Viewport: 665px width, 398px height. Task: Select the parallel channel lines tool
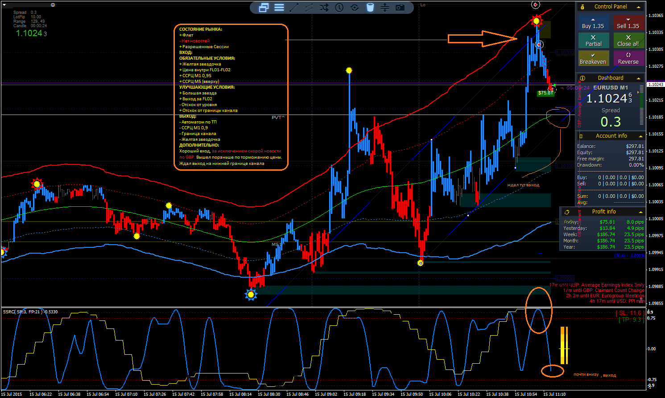309,7
